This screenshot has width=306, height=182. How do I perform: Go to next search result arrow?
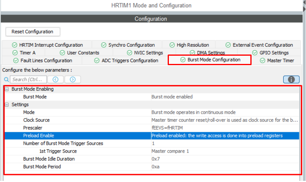72,80
